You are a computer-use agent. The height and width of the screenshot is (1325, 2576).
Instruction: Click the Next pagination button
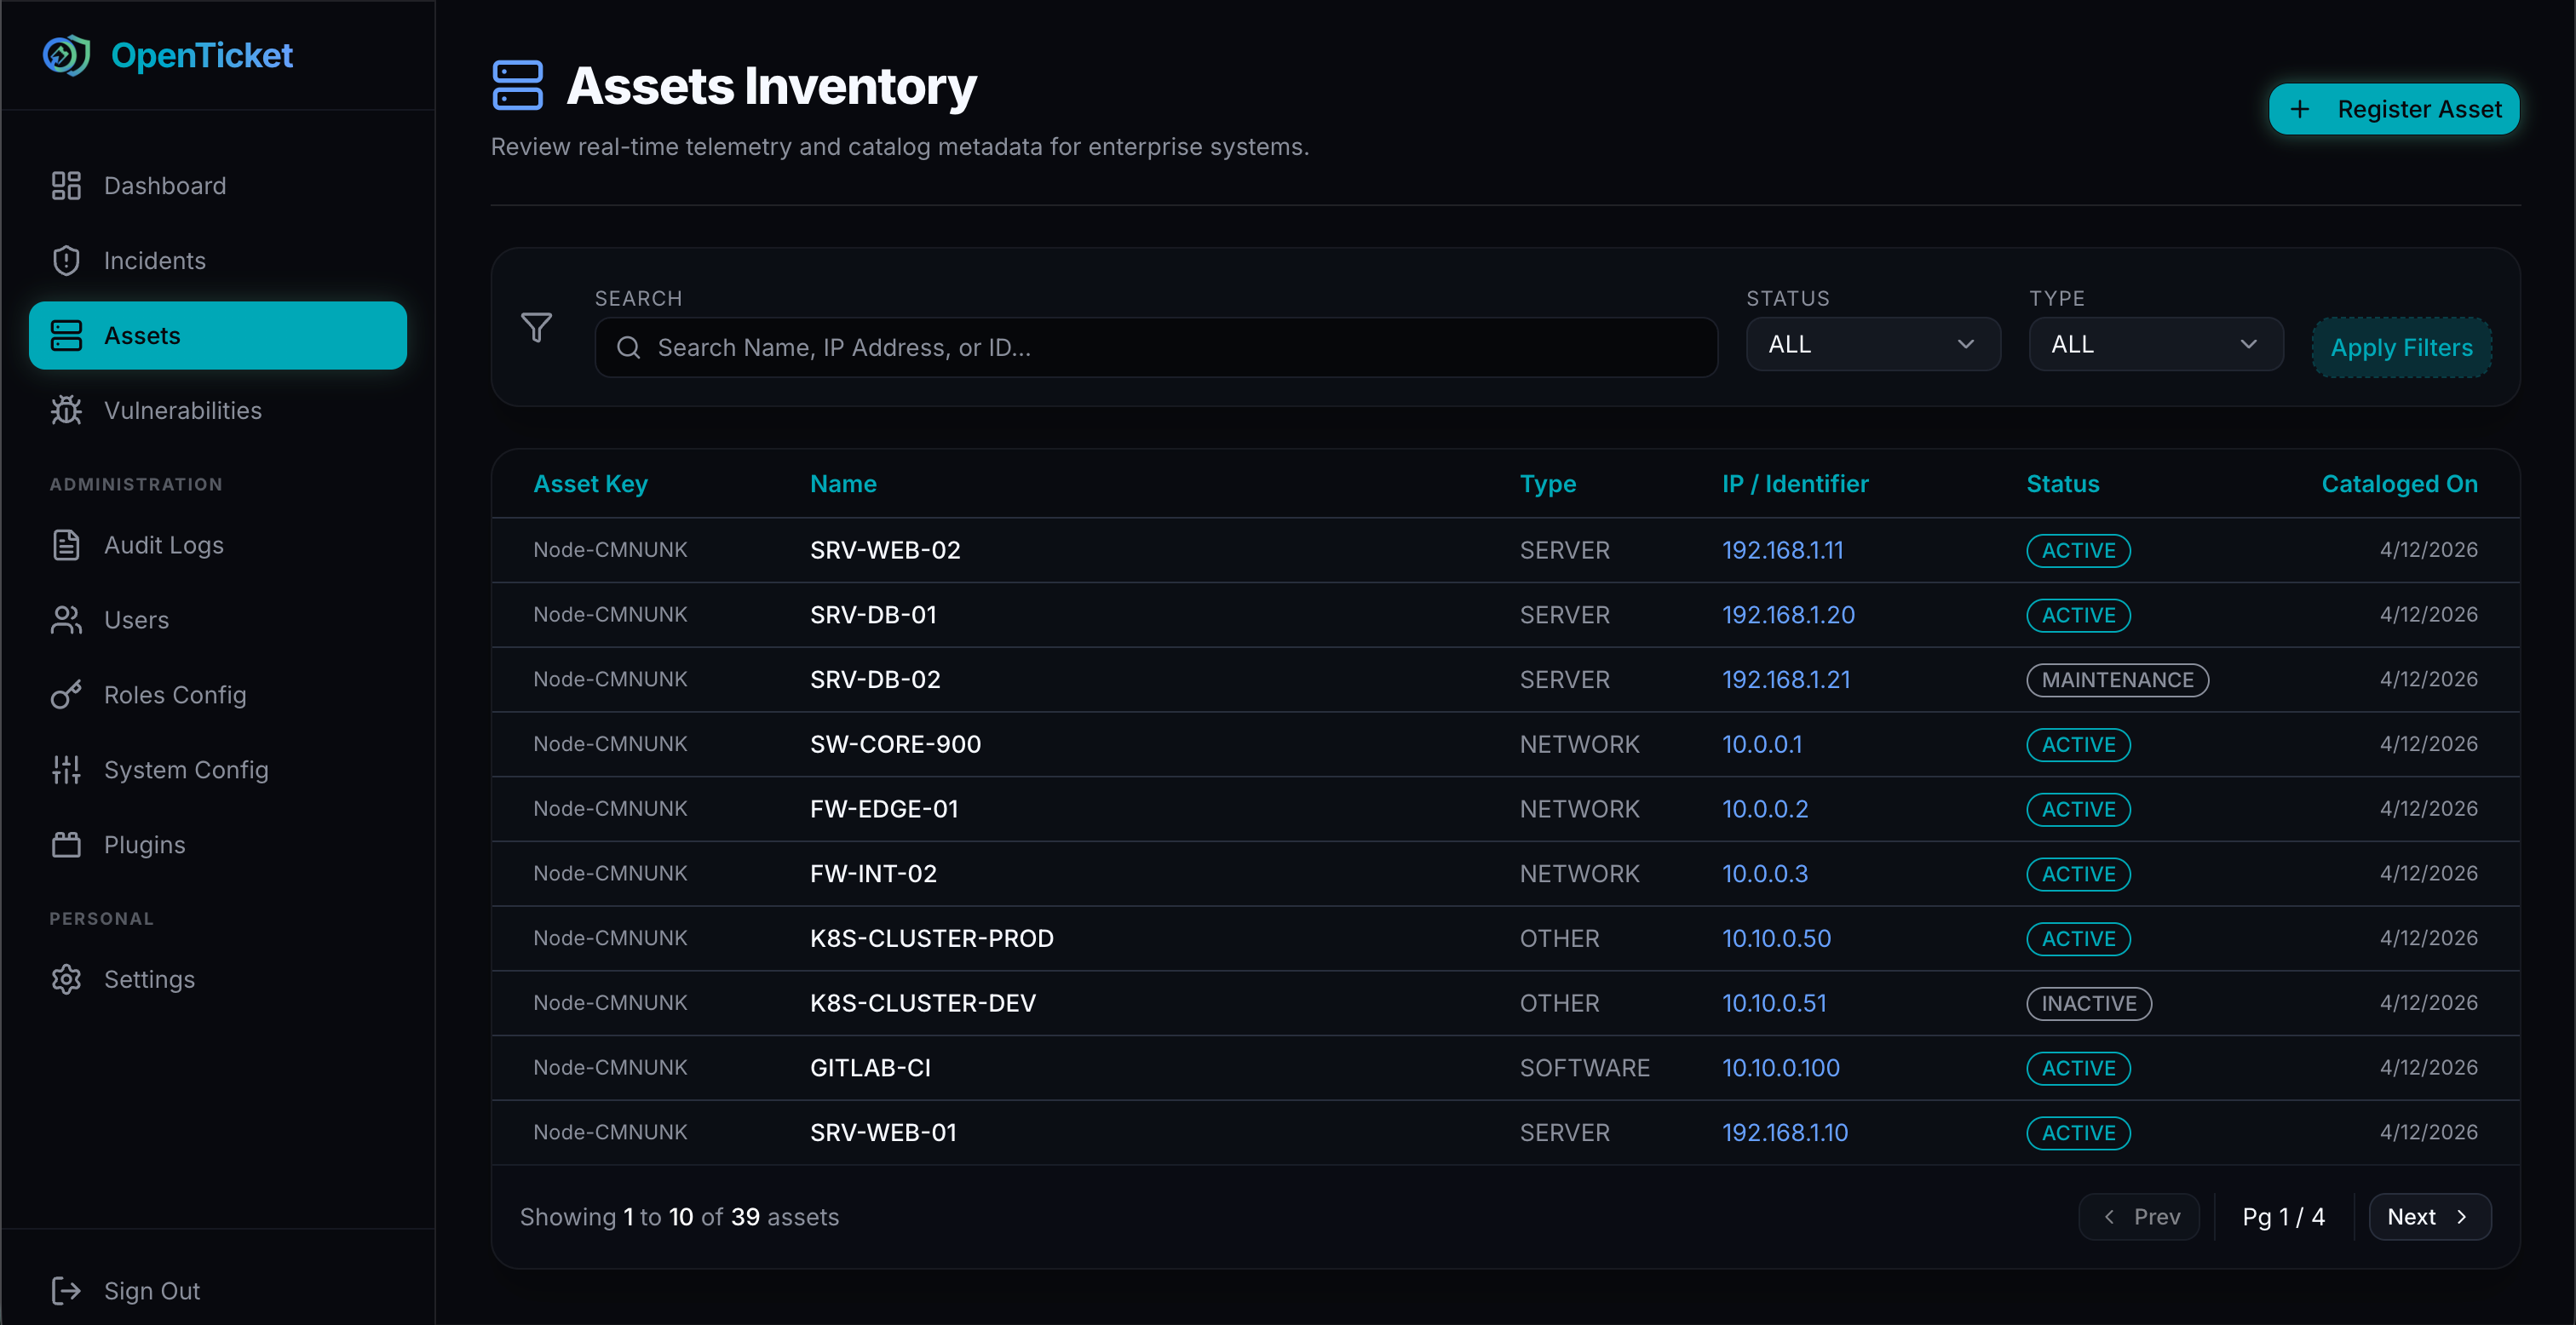[2429, 1216]
